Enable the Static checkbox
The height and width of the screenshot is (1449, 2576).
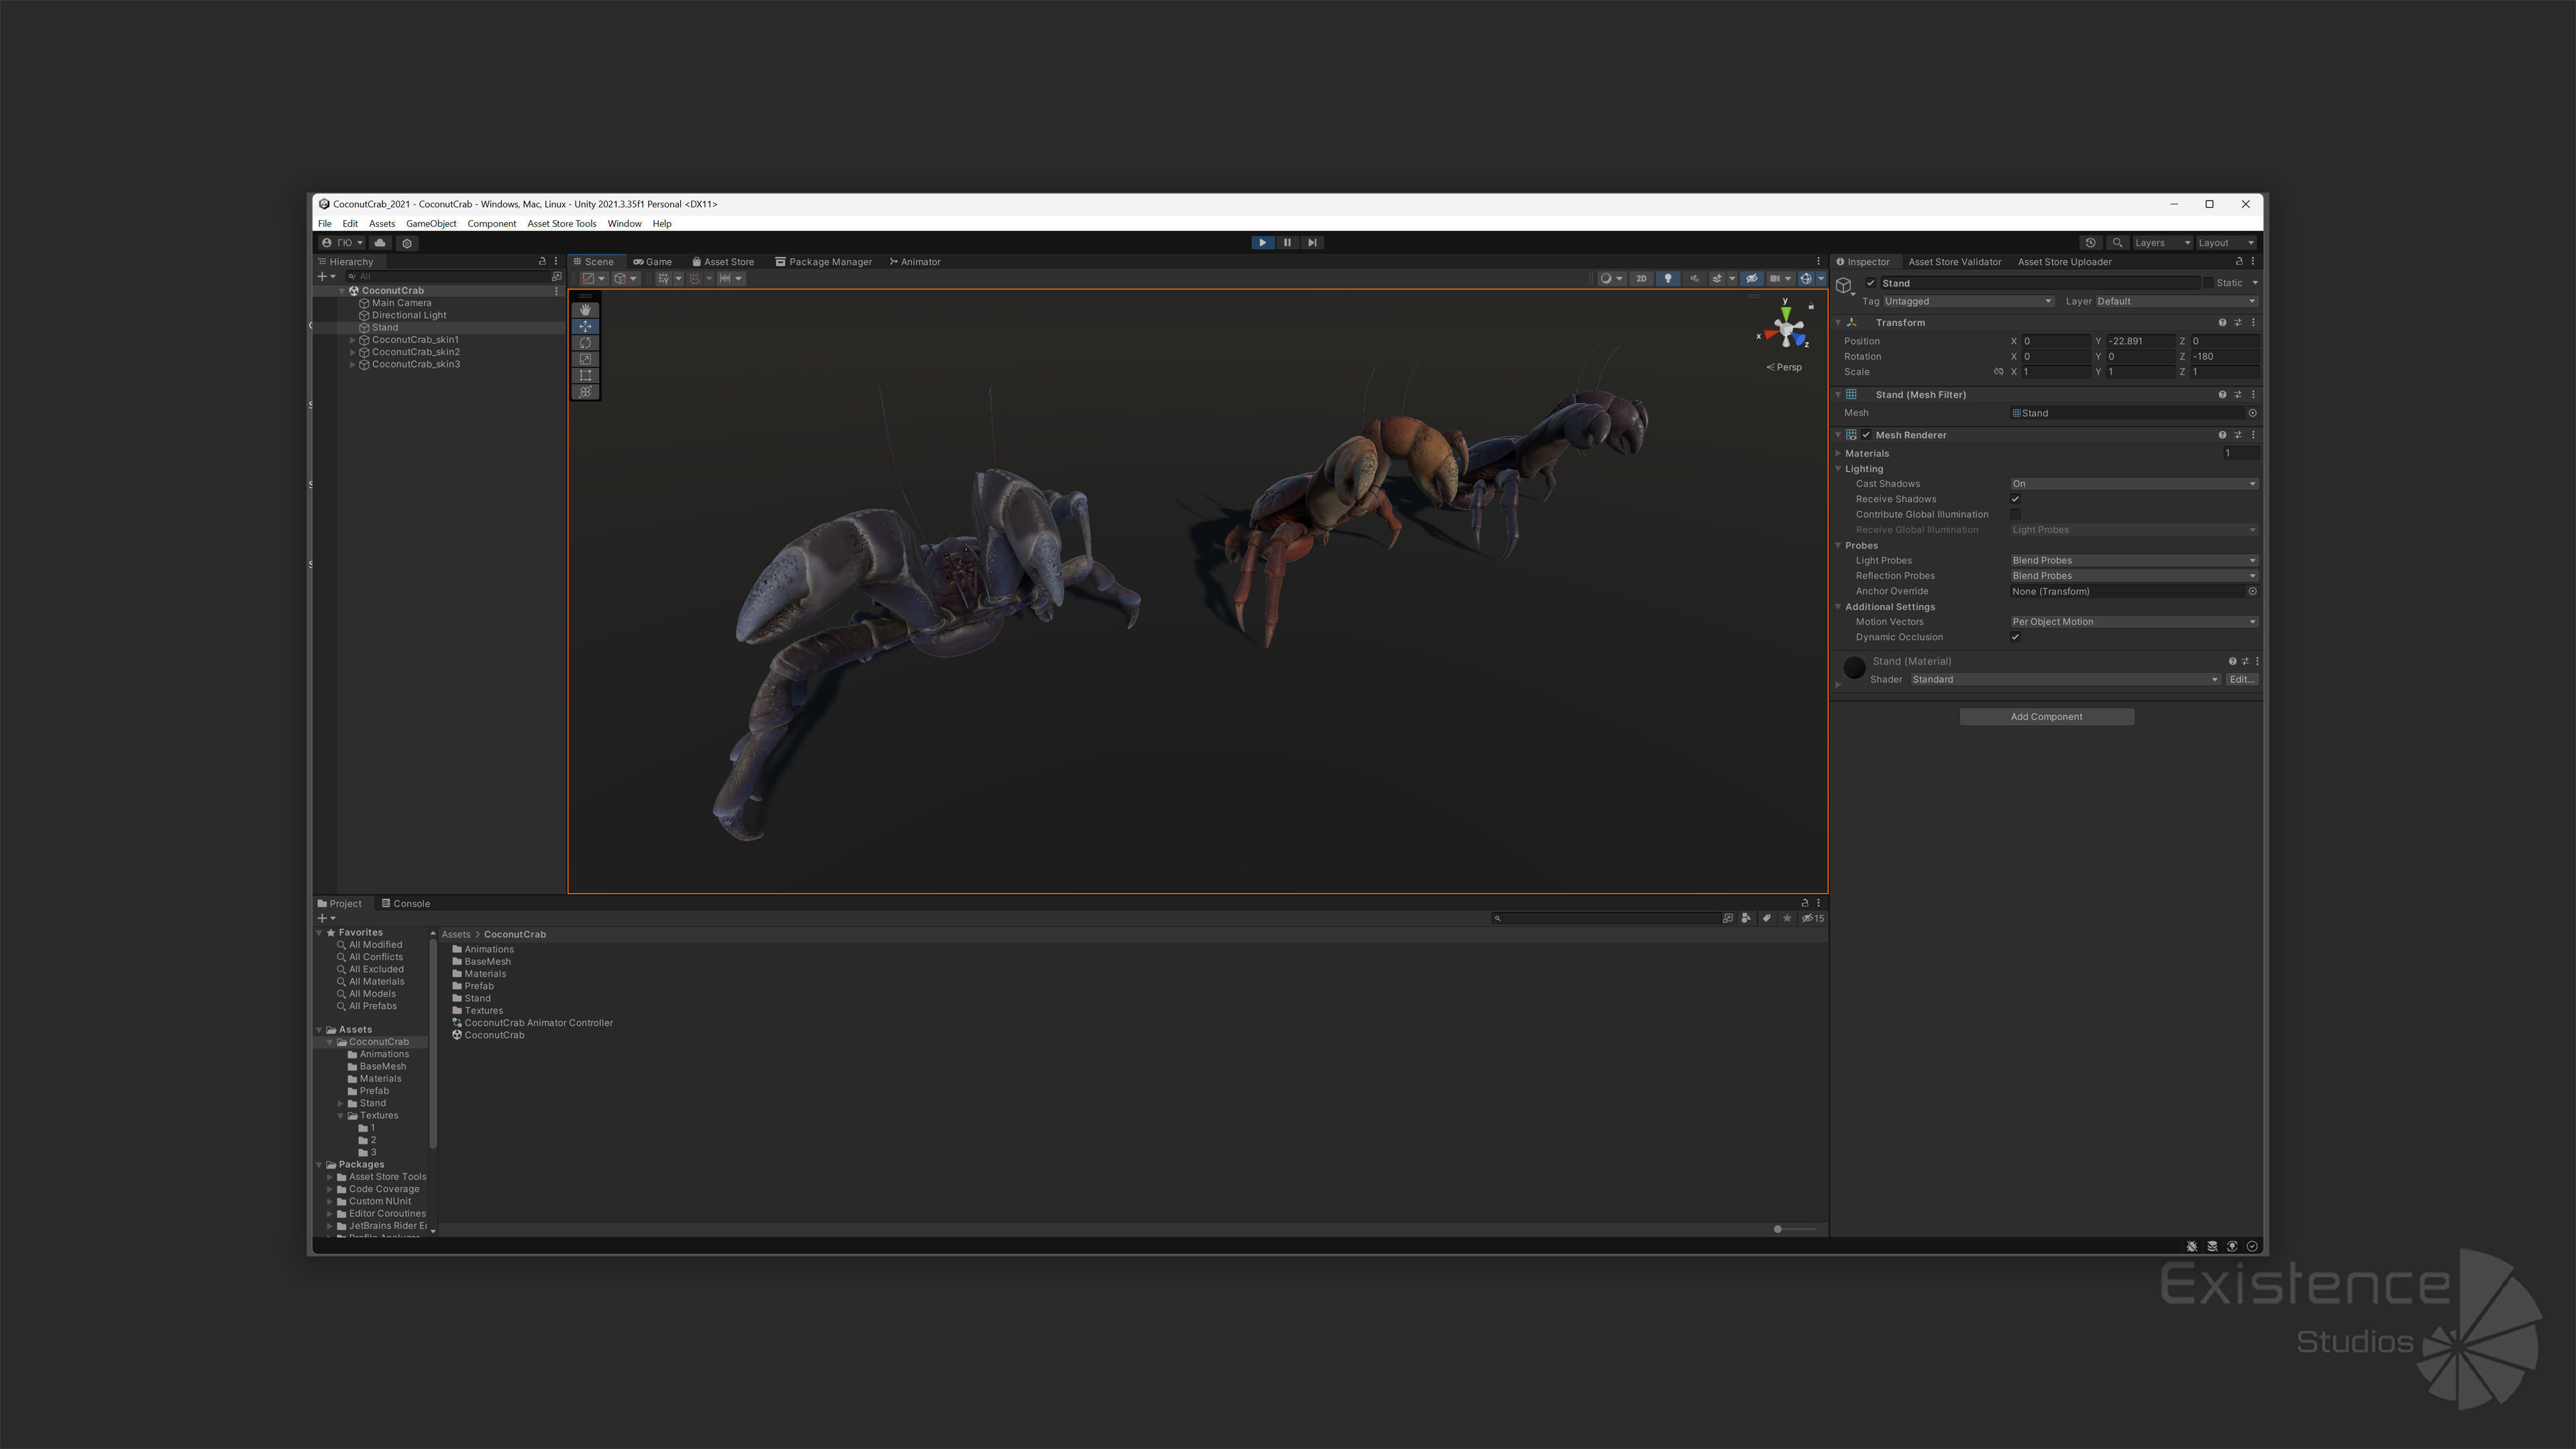2209,283
